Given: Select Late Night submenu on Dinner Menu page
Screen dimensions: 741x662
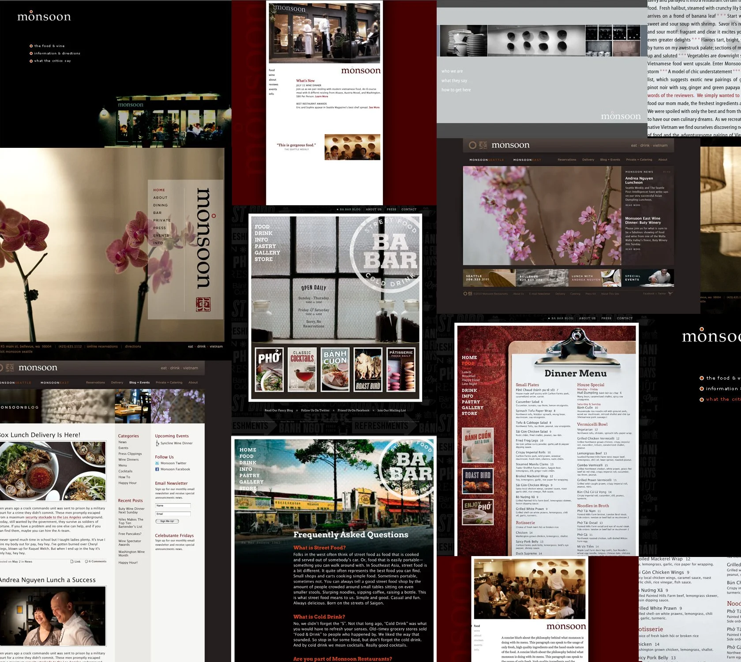Looking at the screenshot, I should 469,384.
